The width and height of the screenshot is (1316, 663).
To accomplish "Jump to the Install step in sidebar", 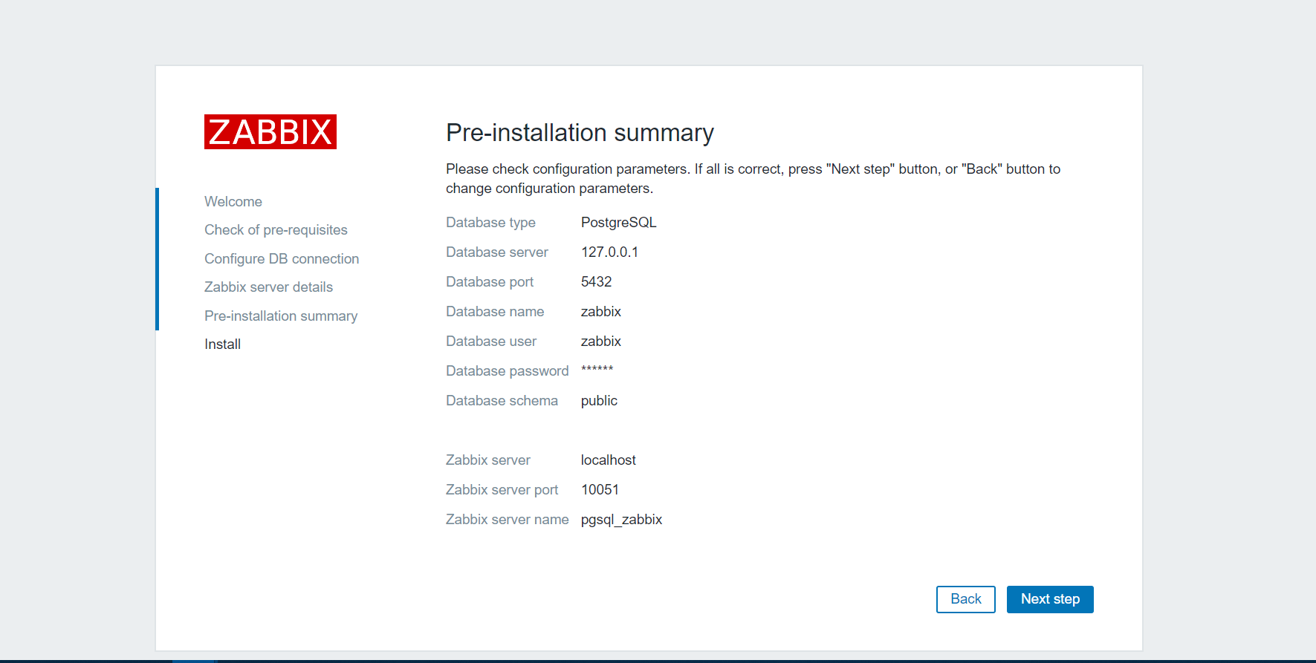I will click(x=222, y=344).
